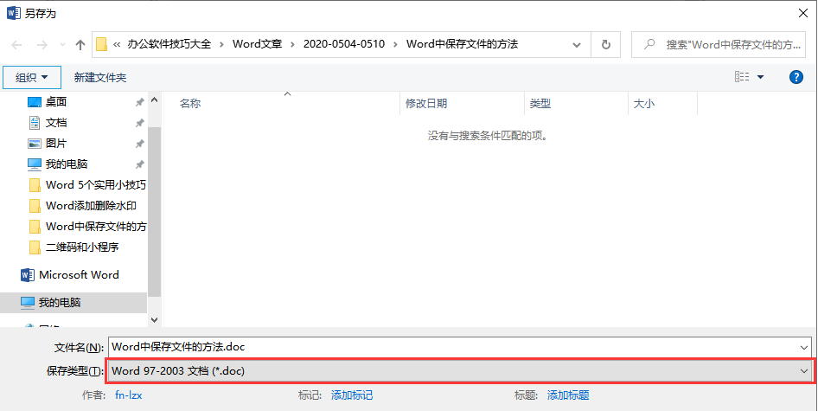Open the recent locations dropdown arrow
The height and width of the screenshot is (411, 818).
click(x=63, y=46)
